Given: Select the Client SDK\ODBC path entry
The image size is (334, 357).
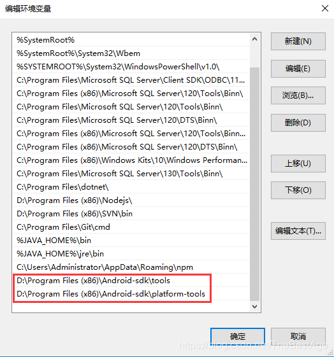Looking at the screenshot, I should [131, 80].
